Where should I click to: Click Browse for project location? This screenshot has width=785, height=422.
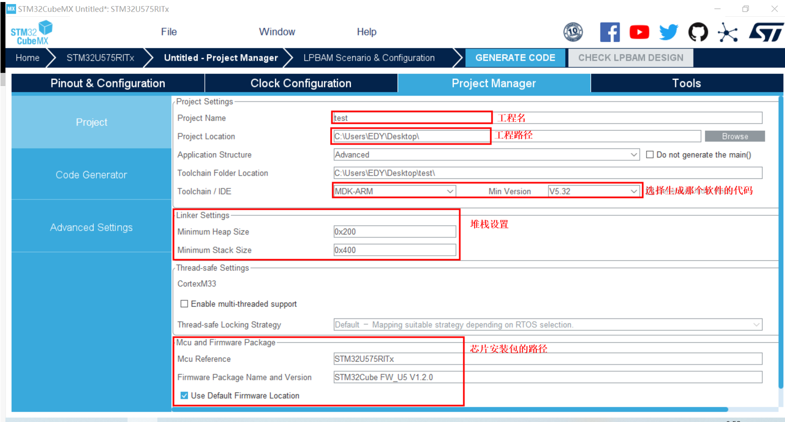click(x=734, y=136)
